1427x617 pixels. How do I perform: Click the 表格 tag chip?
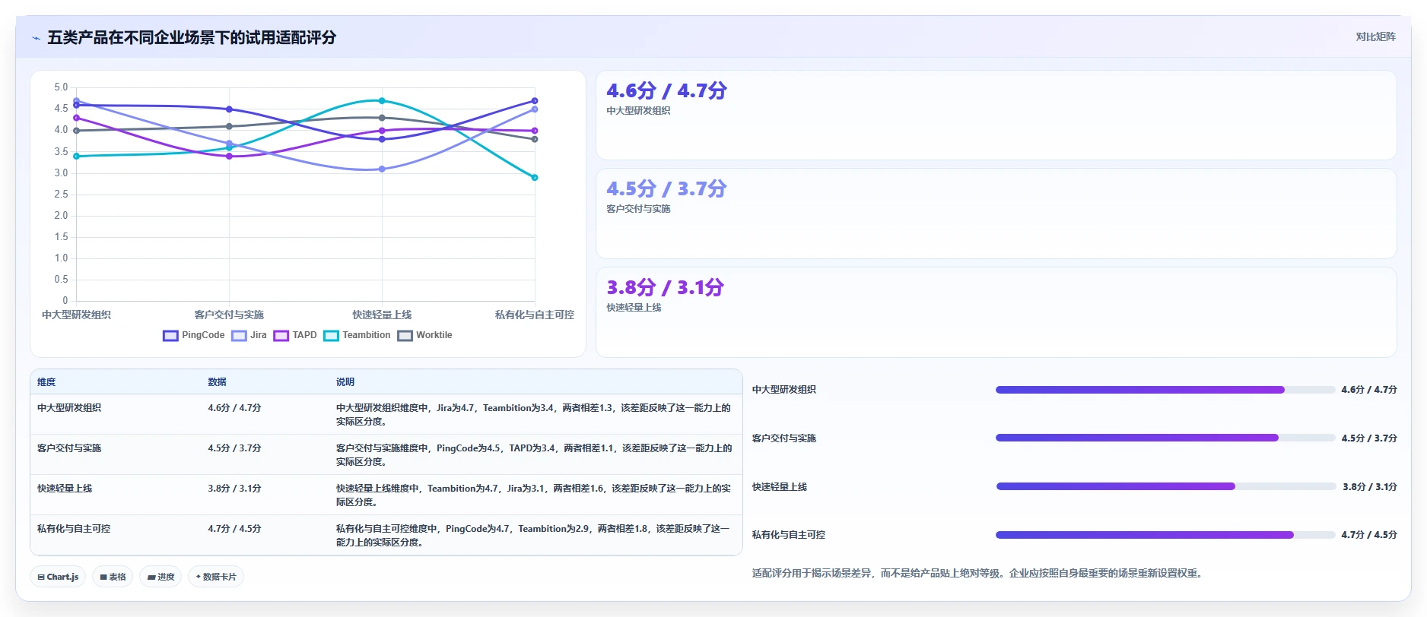pyautogui.click(x=113, y=577)
